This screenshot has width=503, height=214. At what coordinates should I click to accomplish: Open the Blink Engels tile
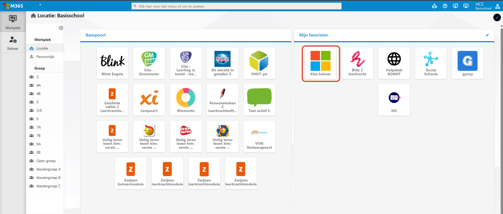[x=112, y=63]
